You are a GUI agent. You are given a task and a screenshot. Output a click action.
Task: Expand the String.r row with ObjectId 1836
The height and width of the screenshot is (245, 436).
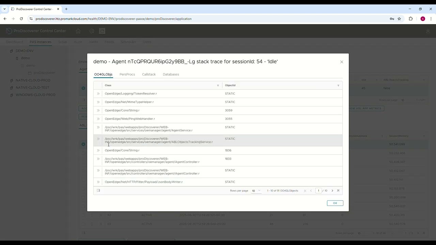[98, 150]
